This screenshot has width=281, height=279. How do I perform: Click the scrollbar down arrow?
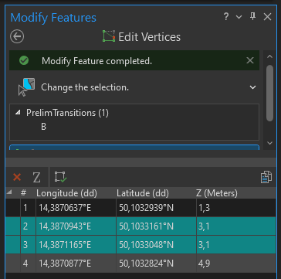(269, 143)
